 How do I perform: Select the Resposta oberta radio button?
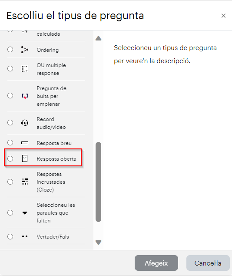pos(10,158)
